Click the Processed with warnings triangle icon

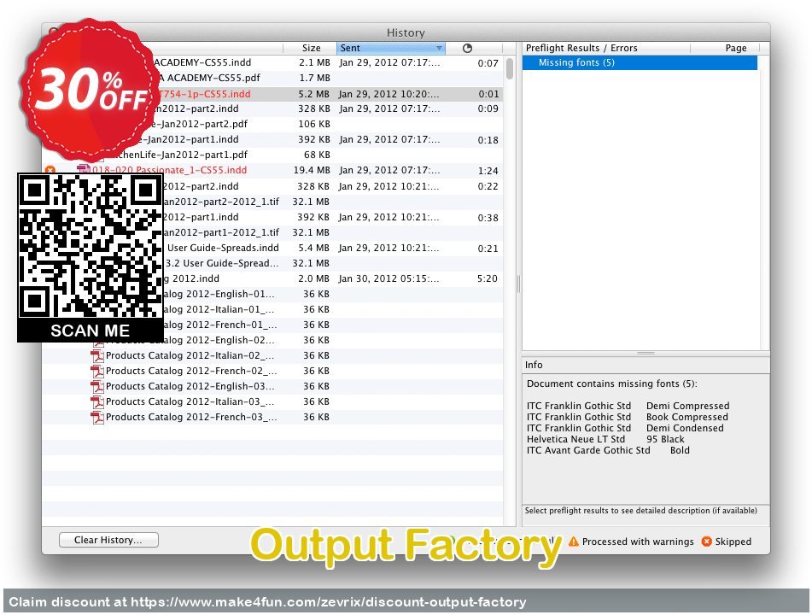pos(573,542)
